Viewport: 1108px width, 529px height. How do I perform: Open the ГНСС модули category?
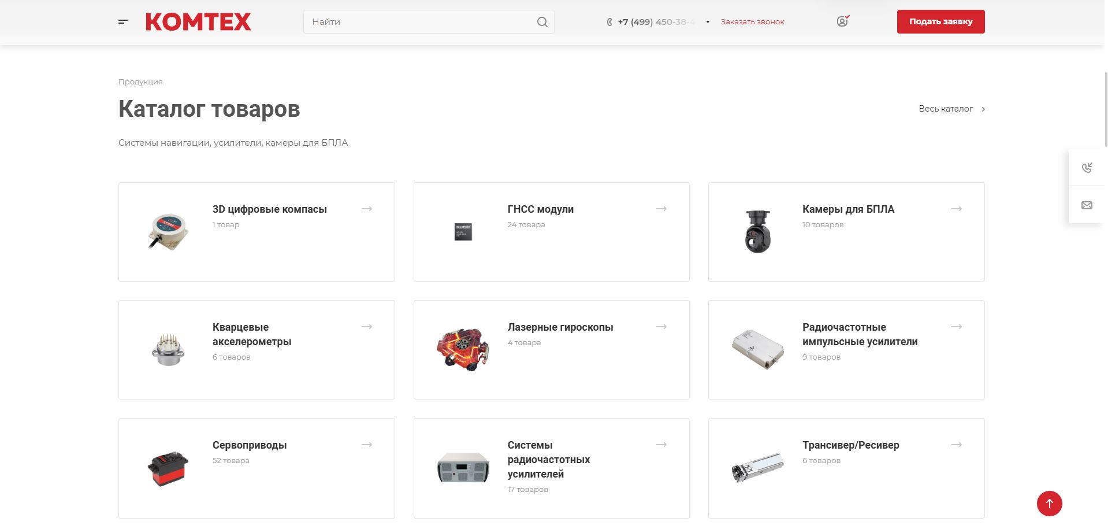pyautogui.click(x=540, y=209)
